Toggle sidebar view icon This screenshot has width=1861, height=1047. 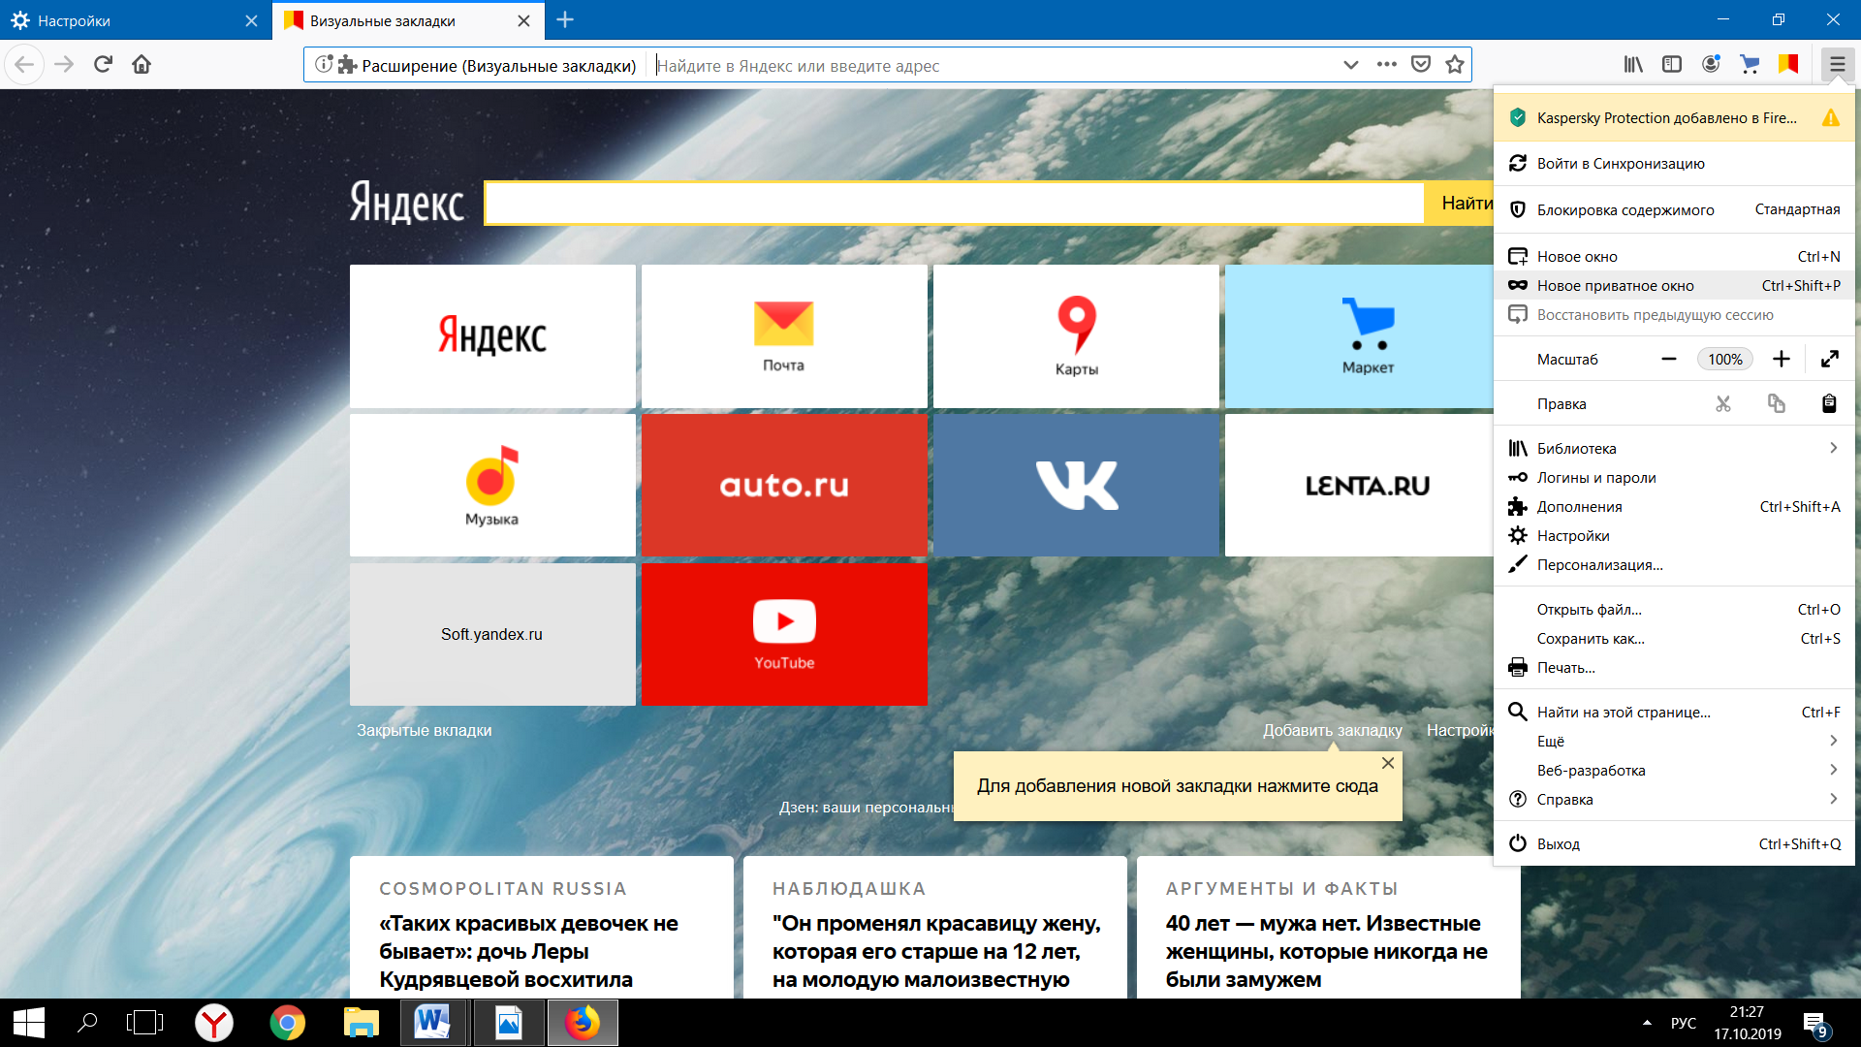pos(1672,65)
